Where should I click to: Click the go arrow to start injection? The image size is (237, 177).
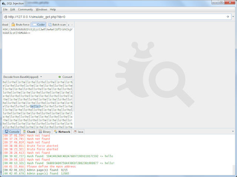pyautogui.click(x=228, y=17)
